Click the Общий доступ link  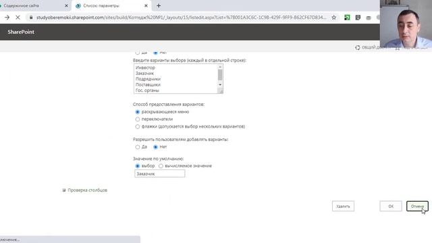pos(372,47)
